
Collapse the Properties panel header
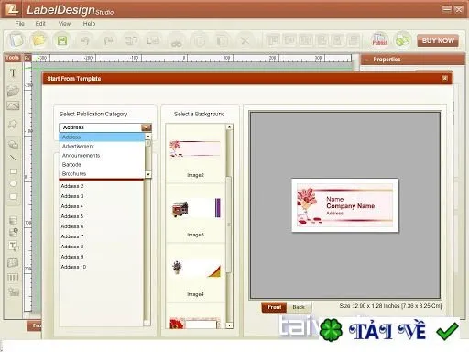[x=366, y=60]
